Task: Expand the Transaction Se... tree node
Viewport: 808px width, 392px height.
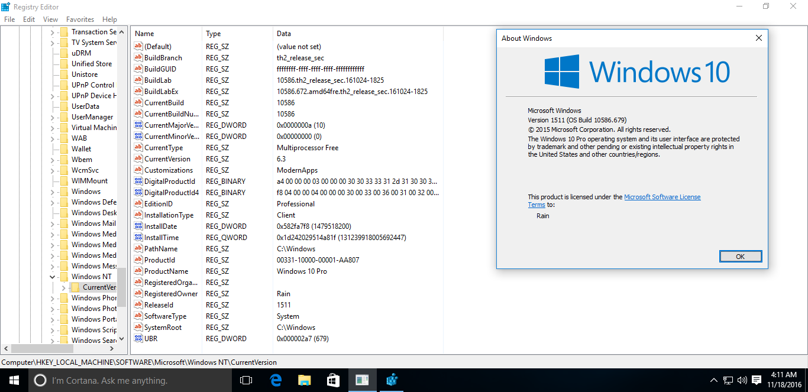Action: click(52, 32)
